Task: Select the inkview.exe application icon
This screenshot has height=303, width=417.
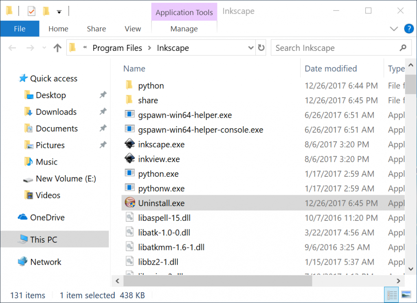Action: click(x=130, y=158)
